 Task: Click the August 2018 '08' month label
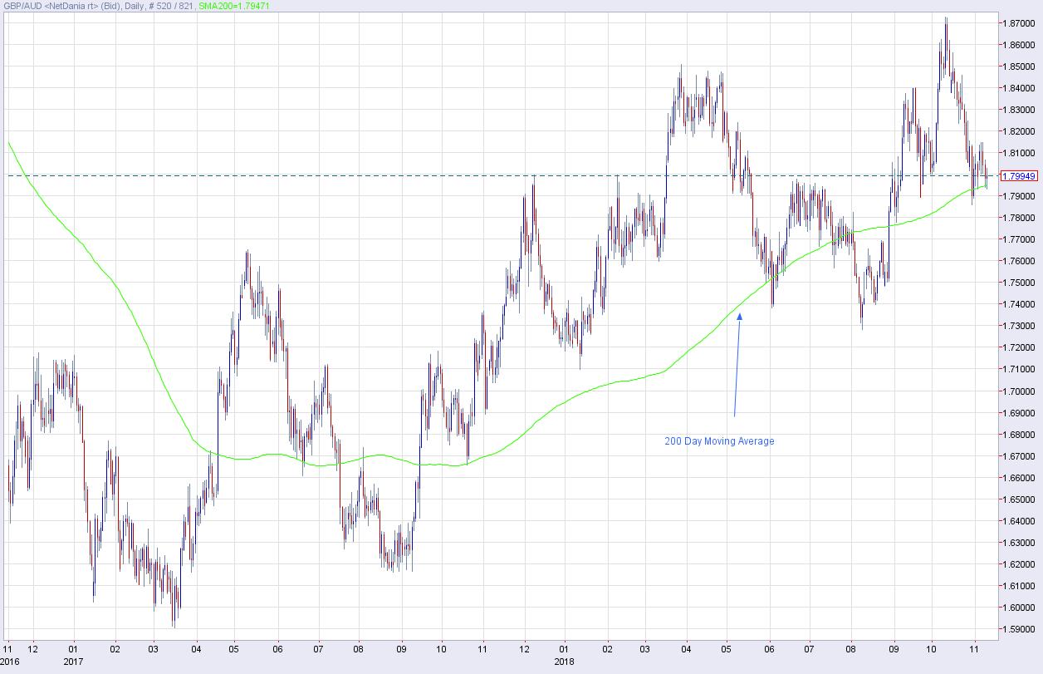pos(850,649)
